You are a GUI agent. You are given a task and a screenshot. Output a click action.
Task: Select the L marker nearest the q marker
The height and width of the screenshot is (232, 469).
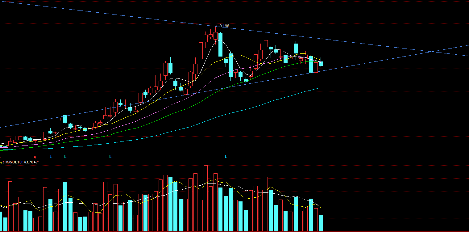click(51, 157)
